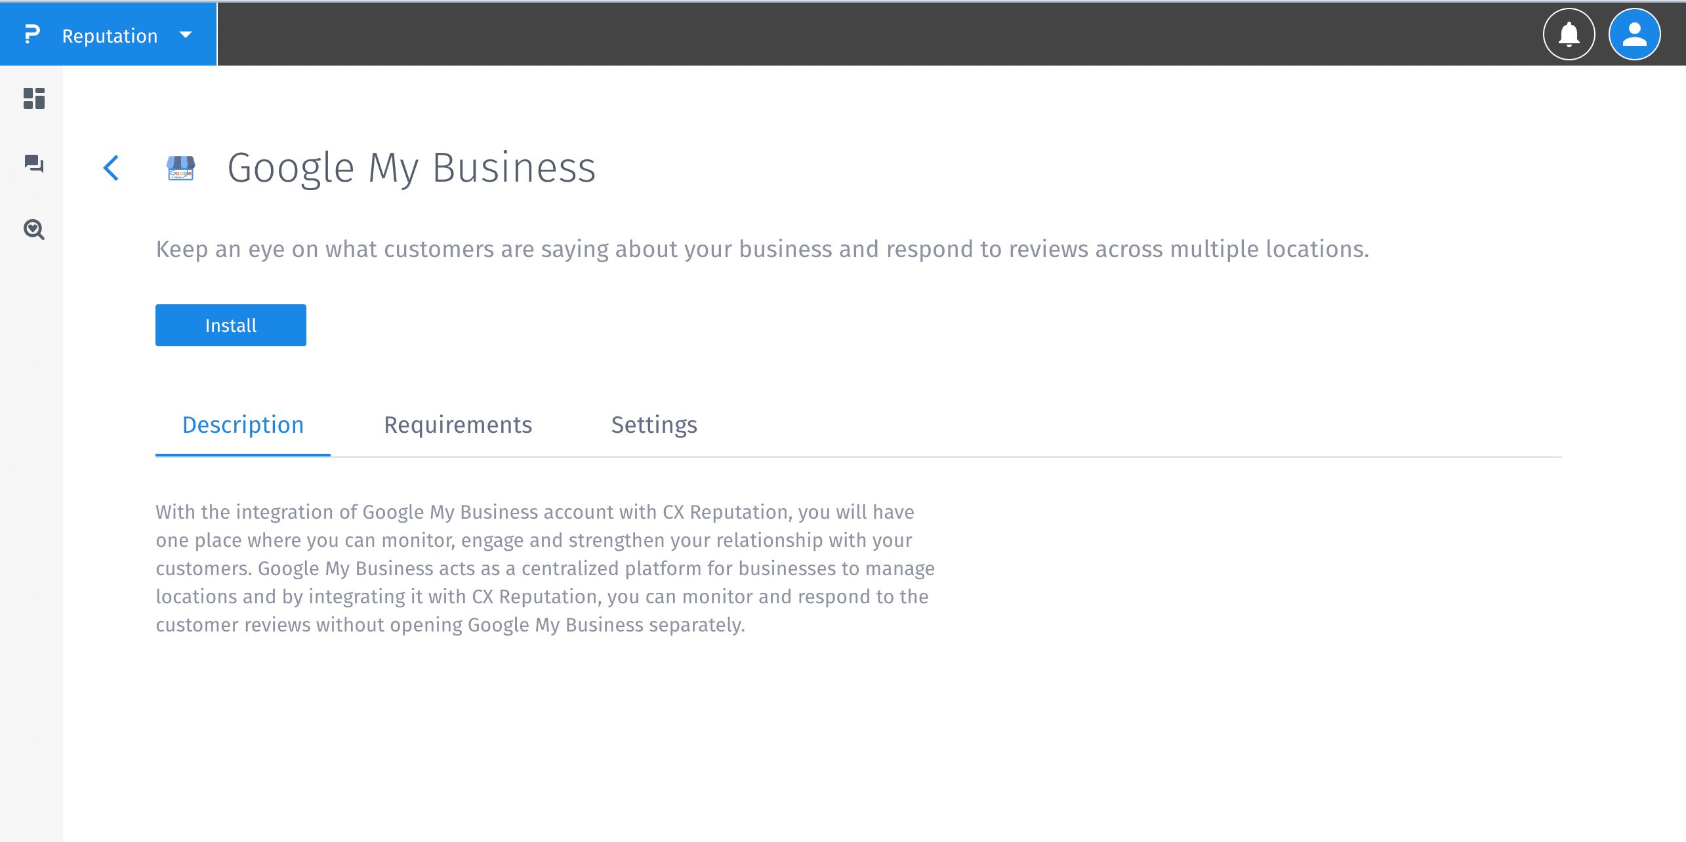1686x842 pixels.
Task: Switch to the Requirements tab
Action: click(458, 425)
